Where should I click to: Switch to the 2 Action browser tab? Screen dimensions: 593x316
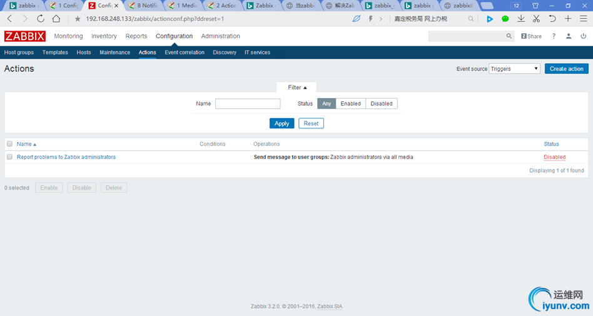(x=223, y=6)
